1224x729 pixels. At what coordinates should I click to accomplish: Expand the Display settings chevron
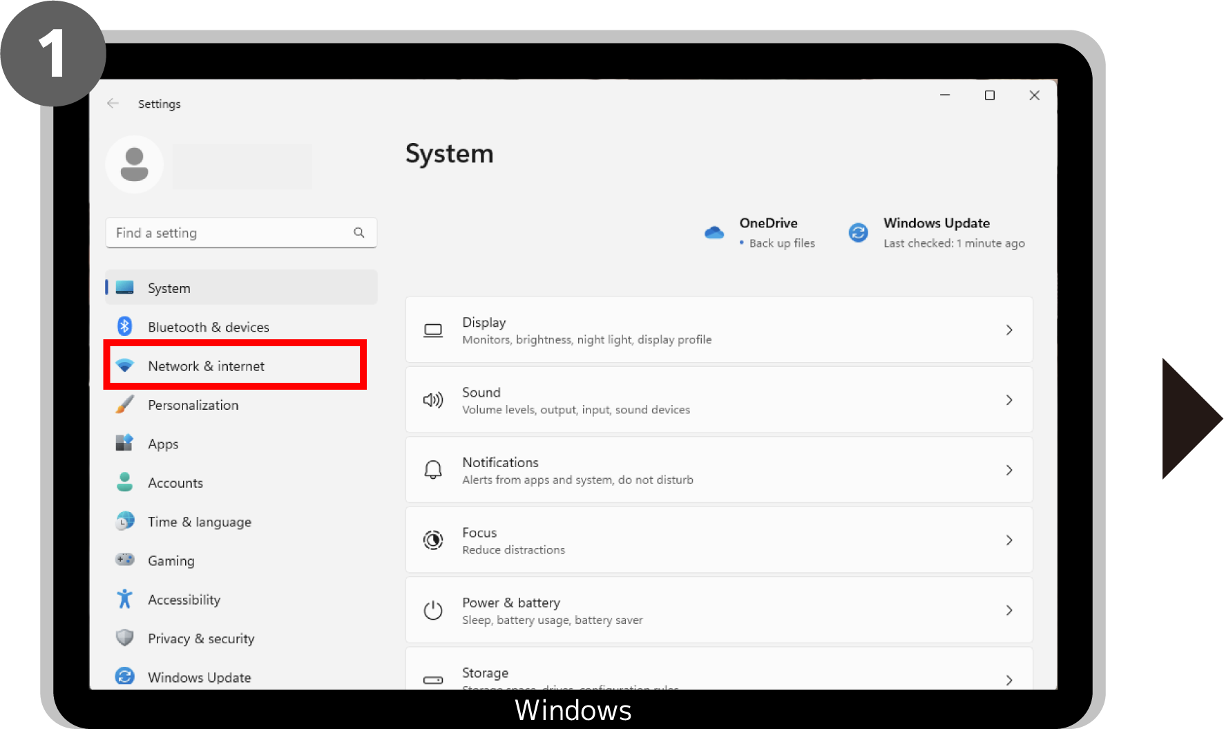1009,330
